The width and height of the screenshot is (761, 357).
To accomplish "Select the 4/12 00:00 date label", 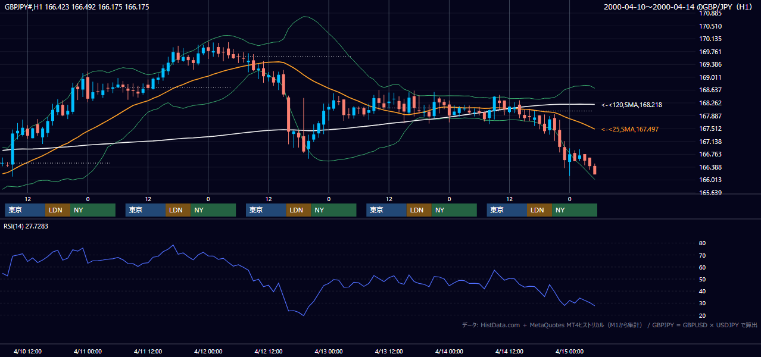I will point(208,351).
